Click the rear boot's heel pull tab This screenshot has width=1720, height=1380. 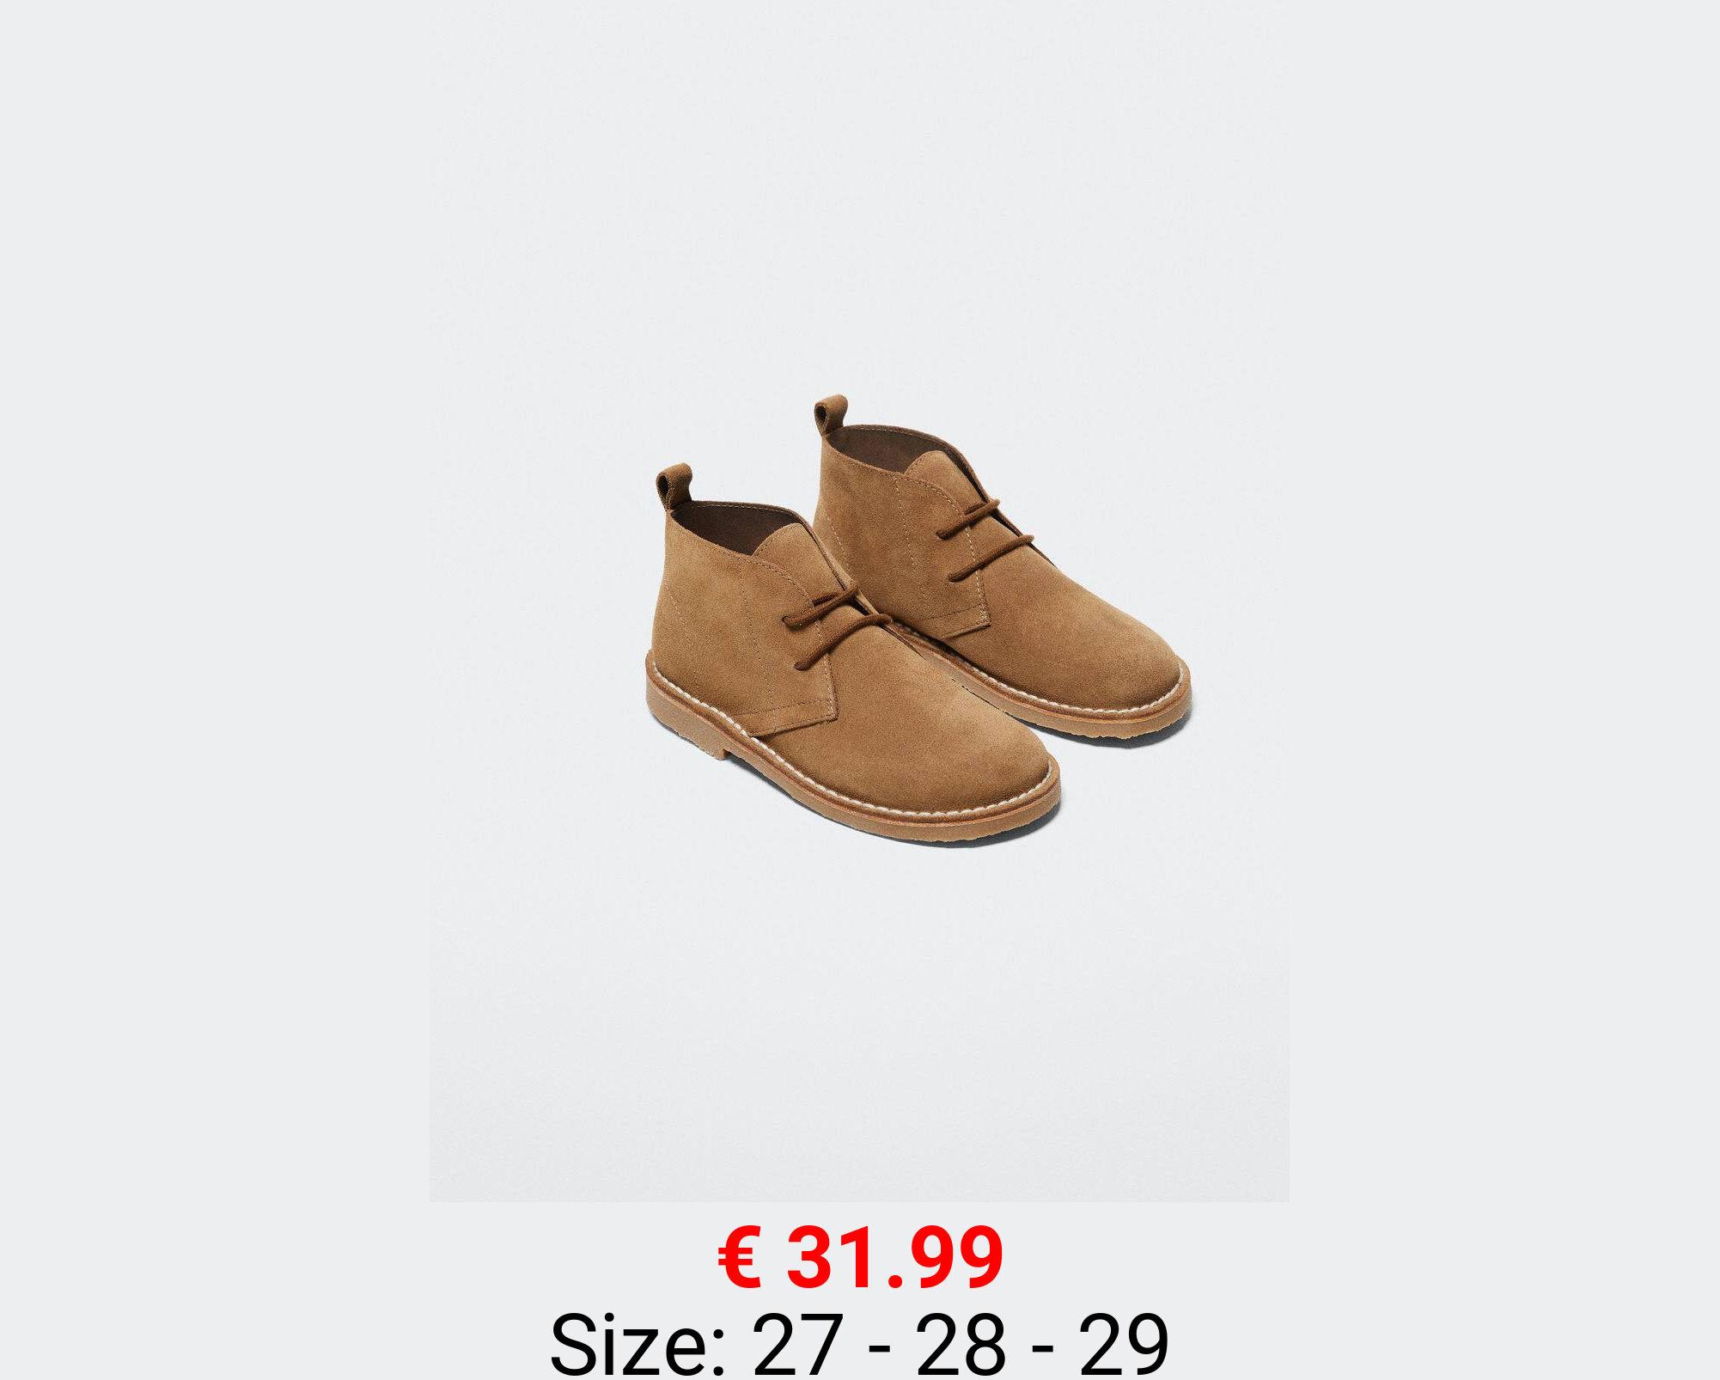831,415
